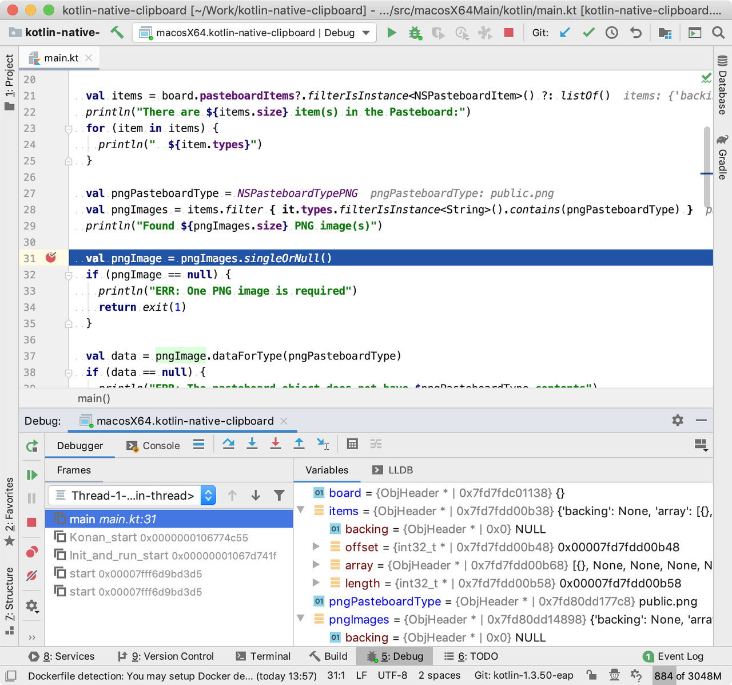The image size is (732, 685).
Task: Open the Database side panel
Action: 722,85
